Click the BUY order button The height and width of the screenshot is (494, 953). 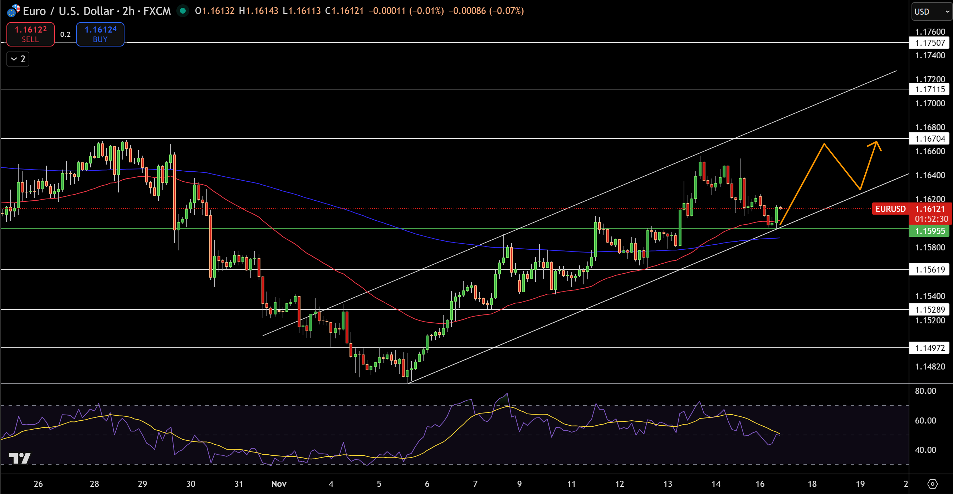(x=100, y=34)
